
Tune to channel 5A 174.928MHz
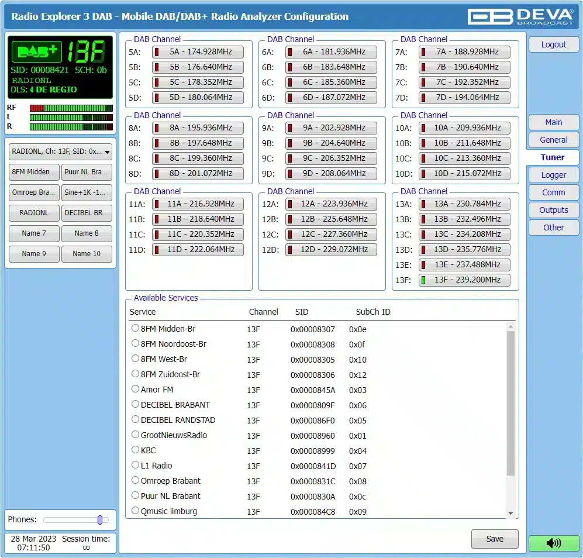tap(198, 52)
